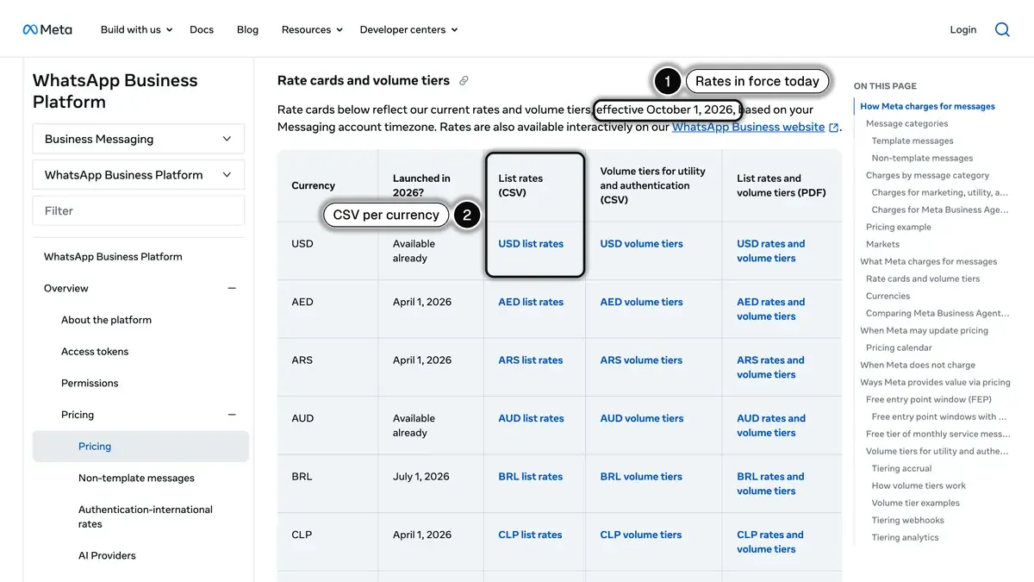Open USD rates and volume tiers PDF
The height and width of the screenshot is (582, 1034).
pyautogui.click(x=770, y=251)
